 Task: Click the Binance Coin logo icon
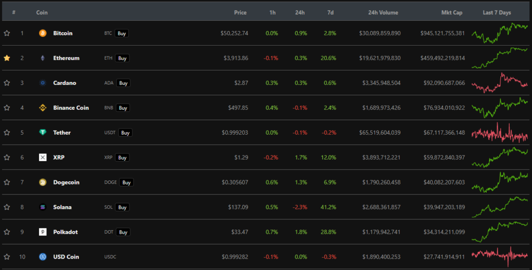43,108
